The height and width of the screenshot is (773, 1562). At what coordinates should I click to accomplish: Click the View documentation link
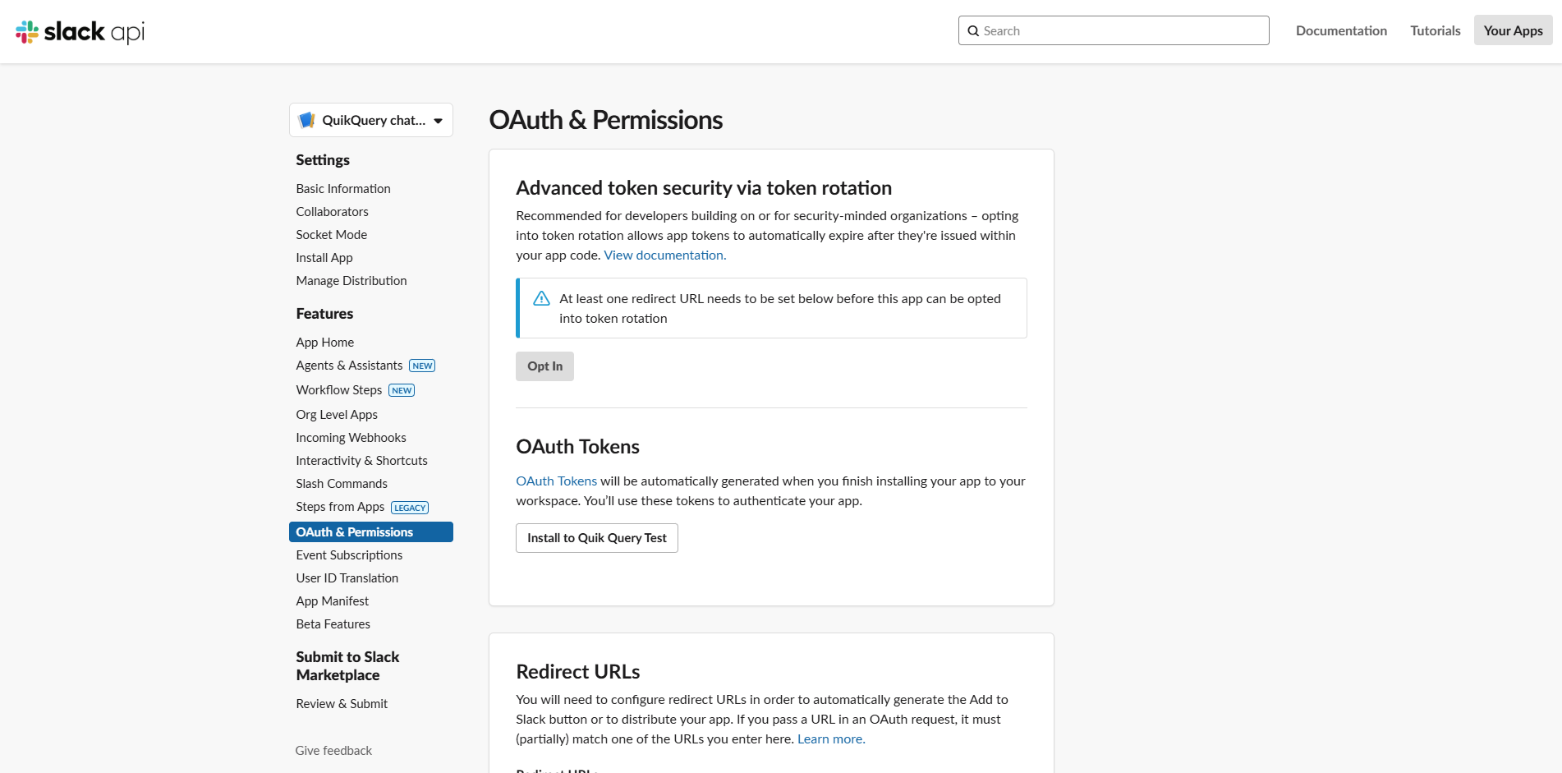[665, 255]
